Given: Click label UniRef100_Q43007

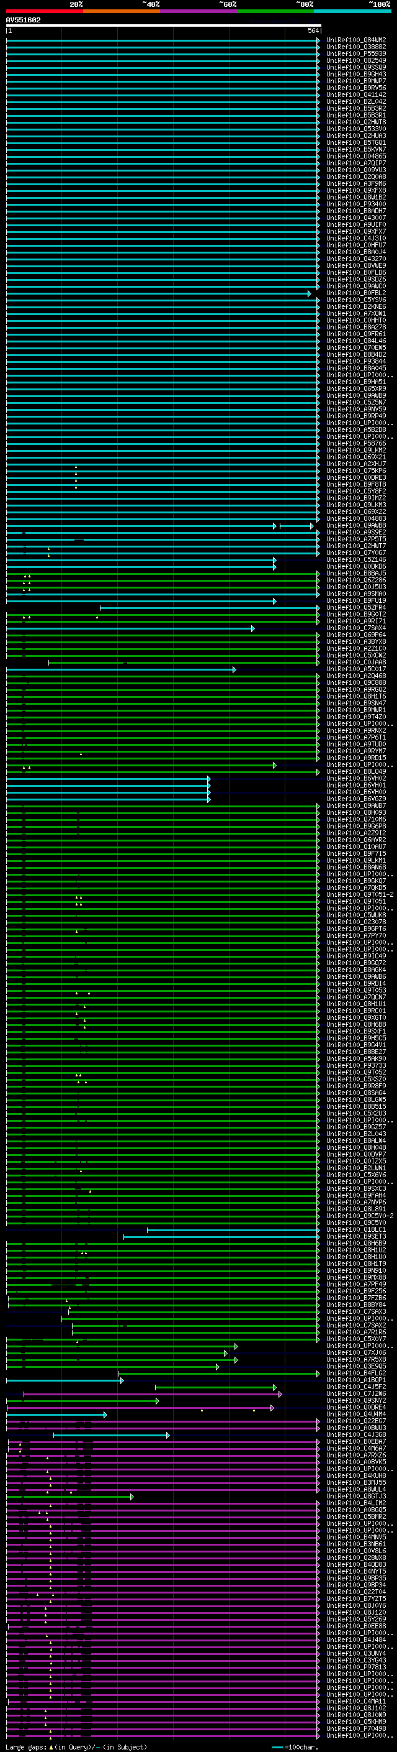Looking at the screenshot, I should tap(356, 218).
